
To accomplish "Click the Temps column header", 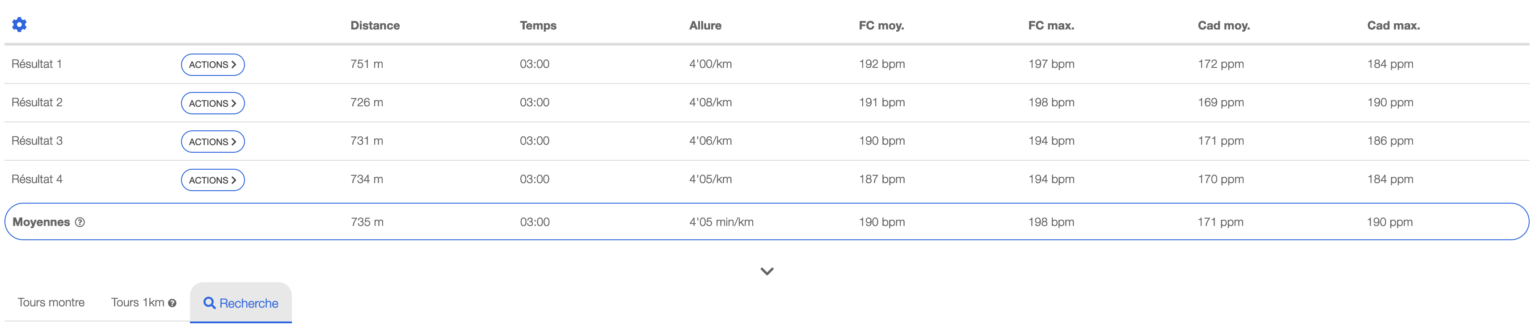I will tap(538, 25).
